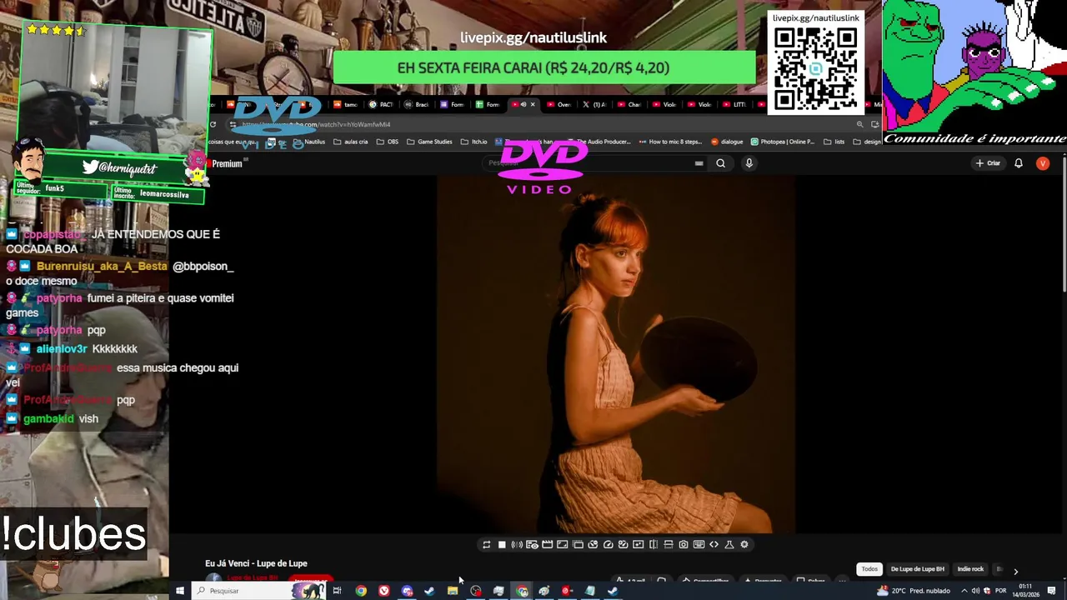Open the taskbar clock and date
Viewport: 1067px width, 600px height.
click(x=1025, y=591)
